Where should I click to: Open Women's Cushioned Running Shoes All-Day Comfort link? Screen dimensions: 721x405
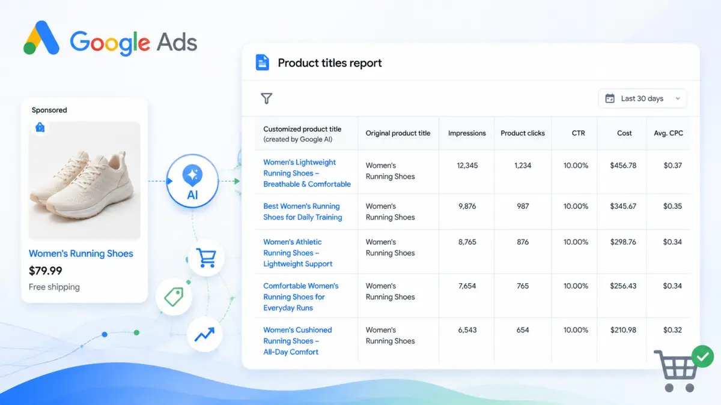pyautogui.click(x=297, y=341)
